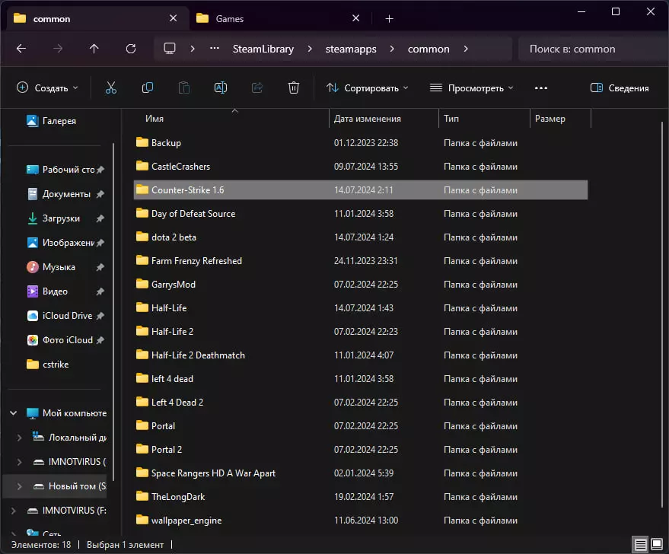
Task: Select the GarrysMod folder
Action: tap(174, 284)
